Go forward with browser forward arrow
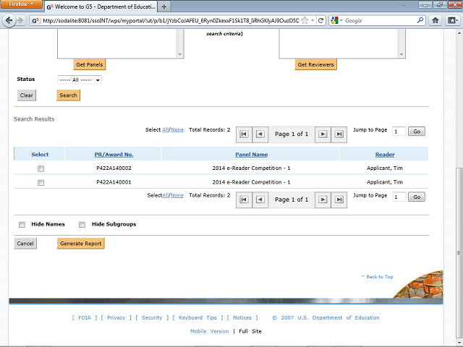This screenshot has width=463, height=347. pos(20,20)
